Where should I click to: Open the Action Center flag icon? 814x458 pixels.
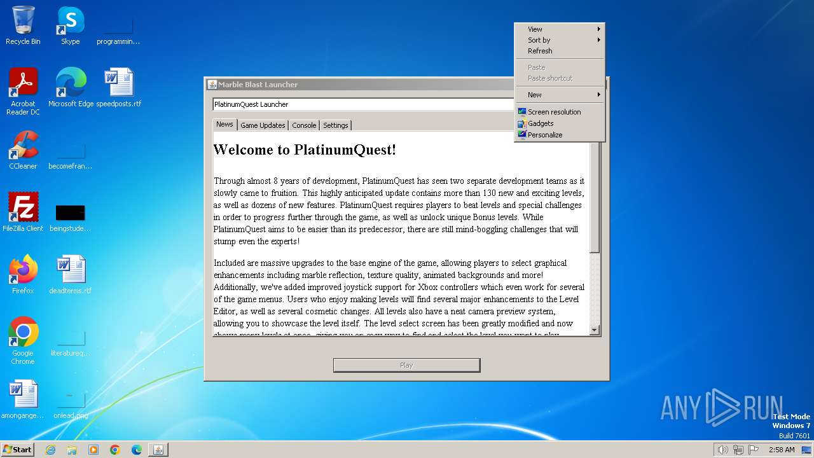pyautogui.click(x=754, y=450)
